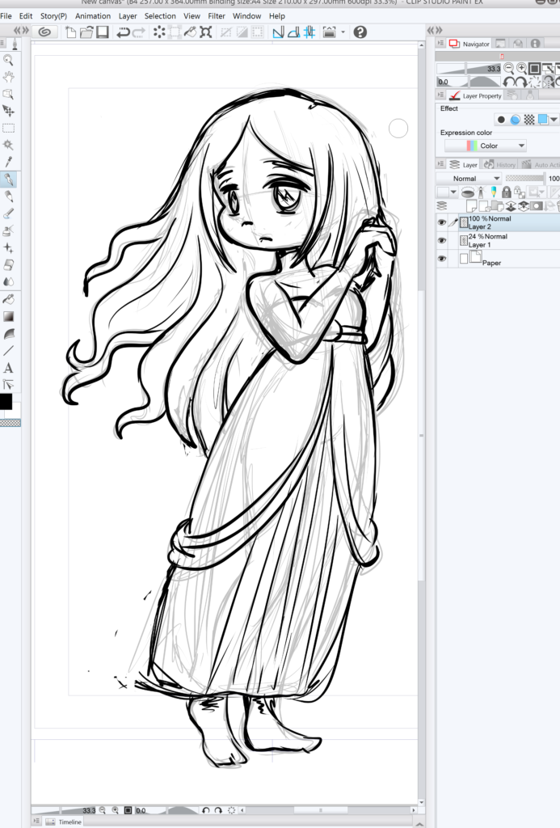Clear layer contents using toolbar icon
The width and height of the screenshot is (560, 828).
point(159,32)
